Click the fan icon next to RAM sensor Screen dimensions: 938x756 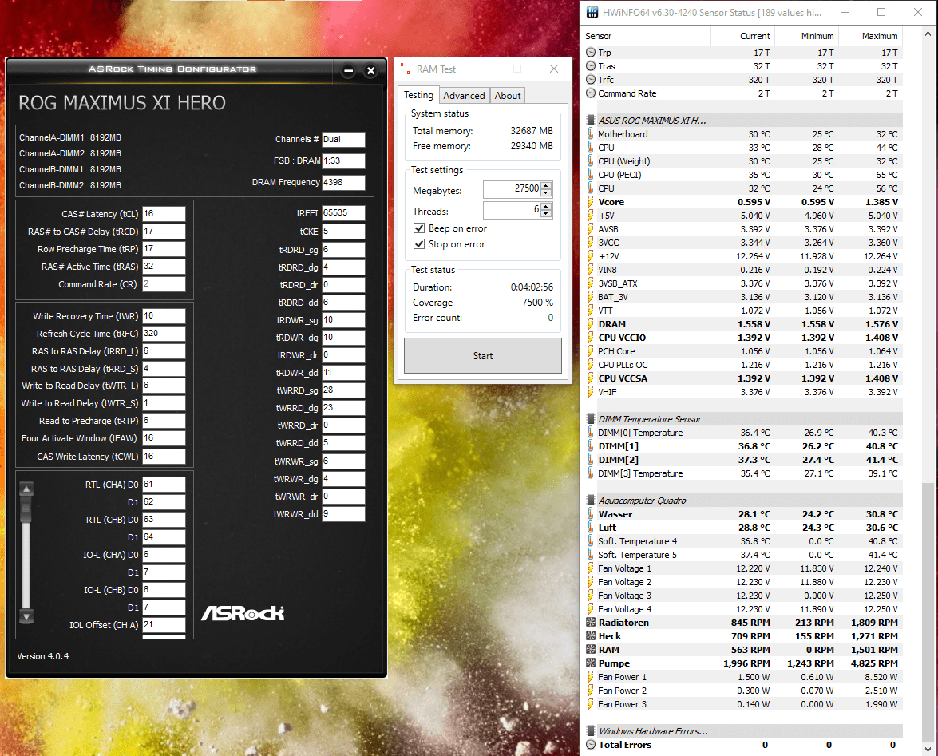pyautogui.click(x=591, y=650)
